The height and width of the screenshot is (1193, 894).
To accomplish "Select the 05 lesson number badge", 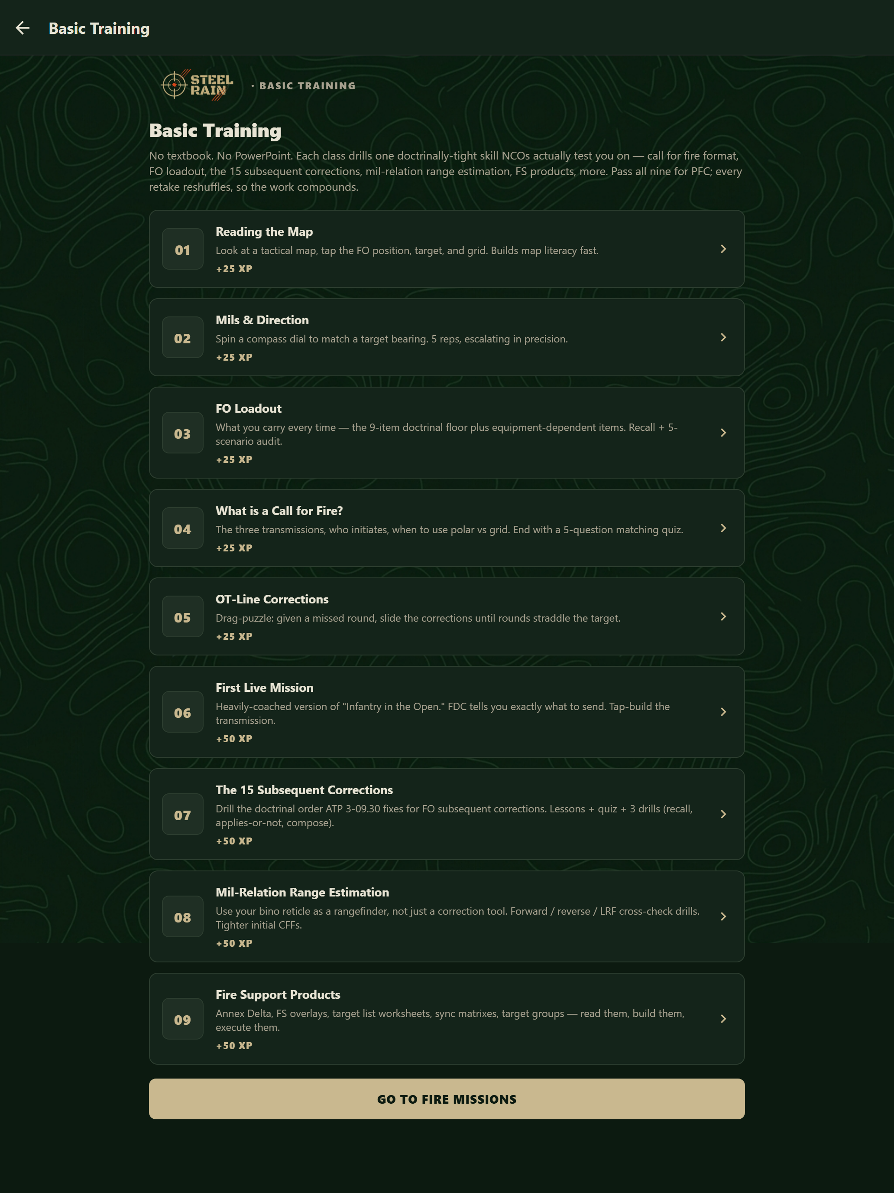I will (183, 617).
